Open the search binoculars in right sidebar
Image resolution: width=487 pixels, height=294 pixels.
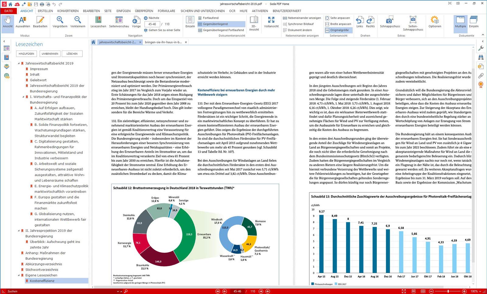481,57
